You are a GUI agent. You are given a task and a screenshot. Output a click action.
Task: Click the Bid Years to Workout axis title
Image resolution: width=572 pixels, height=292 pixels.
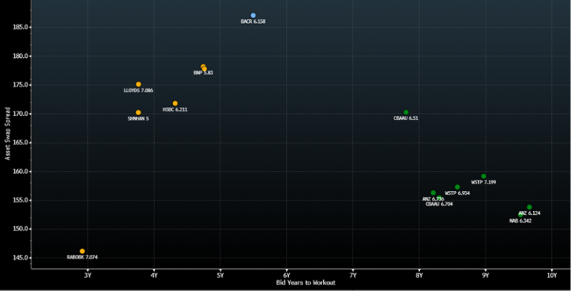305,282
